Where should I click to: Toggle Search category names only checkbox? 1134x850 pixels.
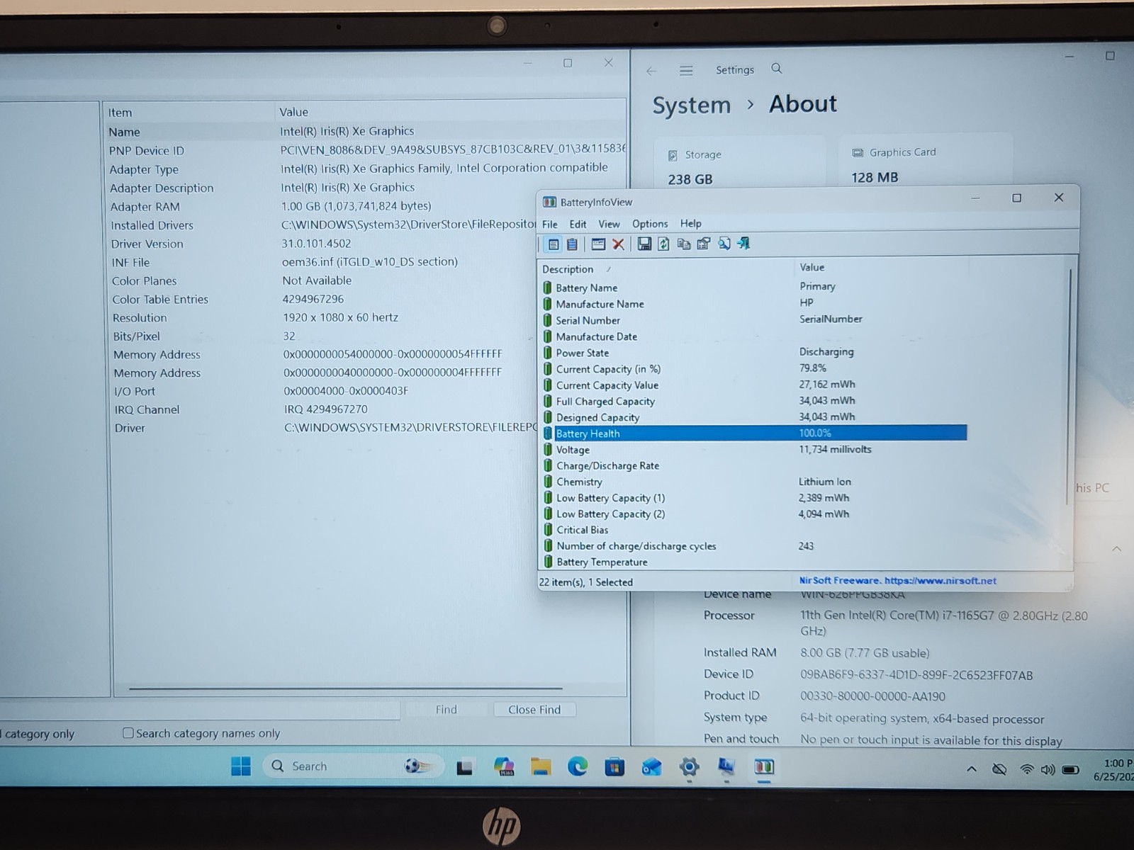point(128,733)
